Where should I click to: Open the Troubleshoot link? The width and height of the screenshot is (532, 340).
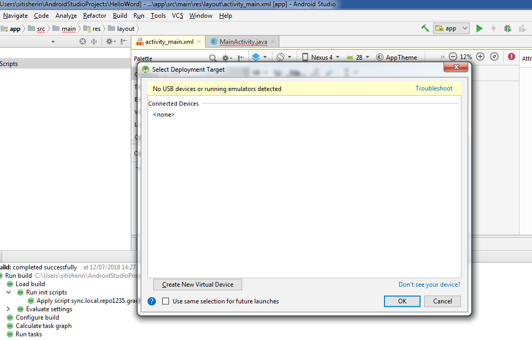[x=434, y=88]
